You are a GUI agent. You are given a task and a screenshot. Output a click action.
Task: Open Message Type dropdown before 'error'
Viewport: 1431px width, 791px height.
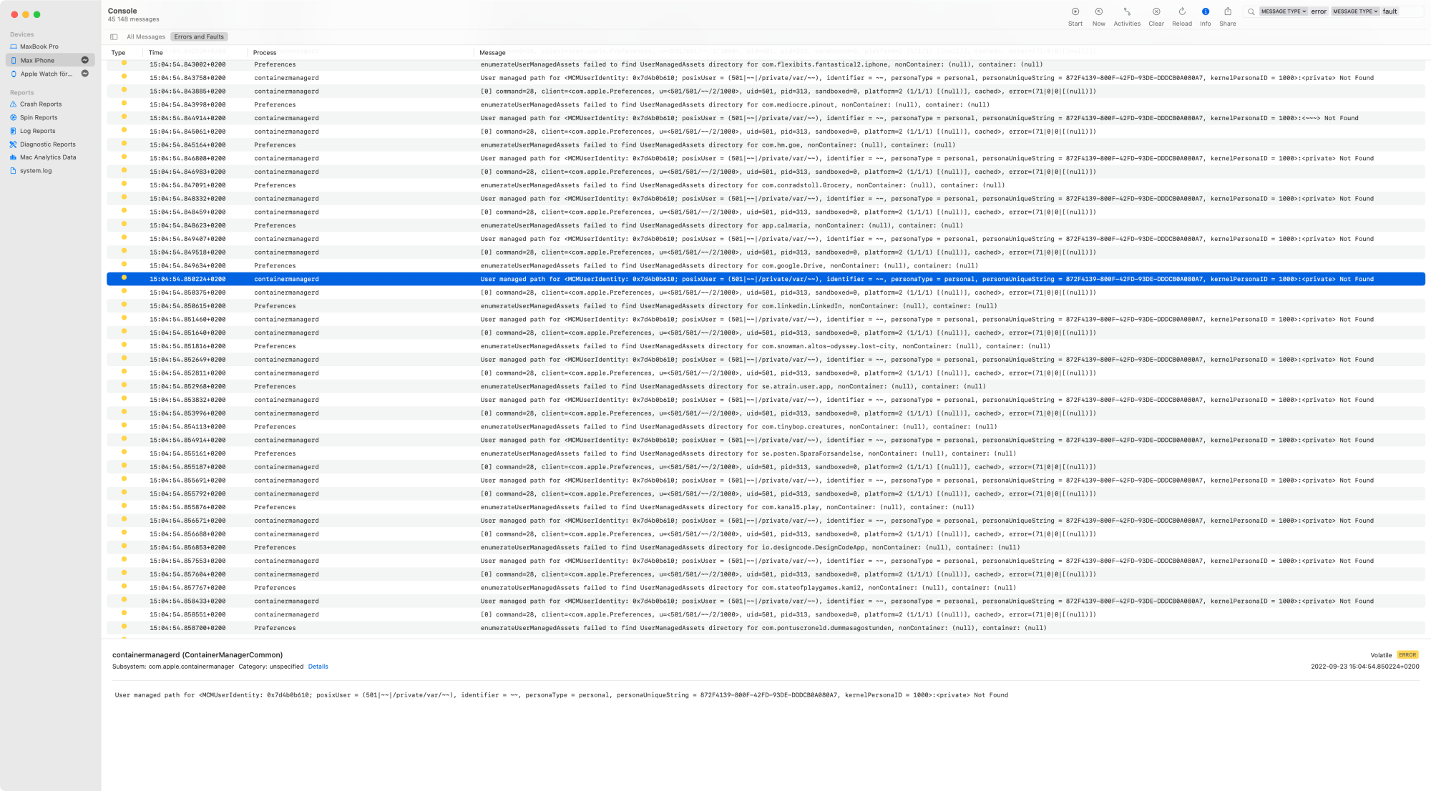pos(1284,11)
